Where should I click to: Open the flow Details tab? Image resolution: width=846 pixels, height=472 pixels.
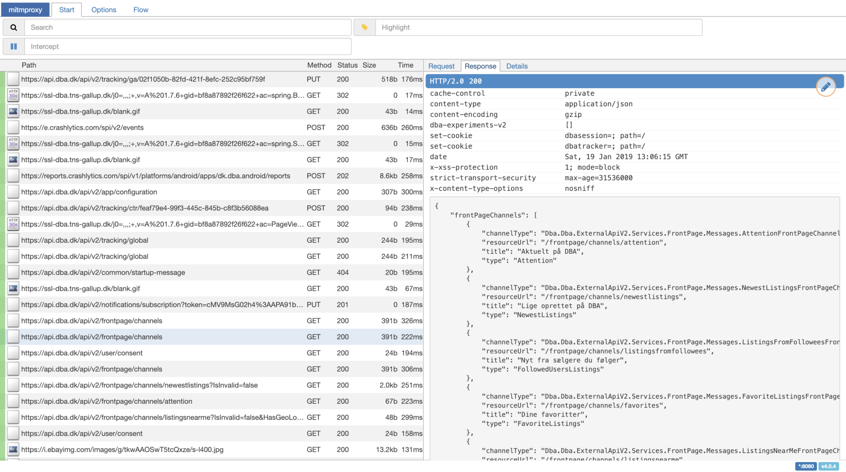pos(517,66)
